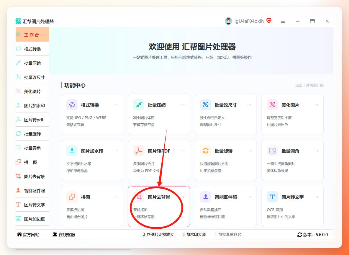Open 在线客服 support link
Viewport: 349px width, 255px height.
coord(64,235)
